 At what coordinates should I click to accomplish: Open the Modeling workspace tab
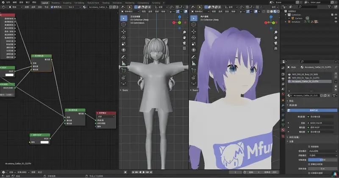[56, 3]
